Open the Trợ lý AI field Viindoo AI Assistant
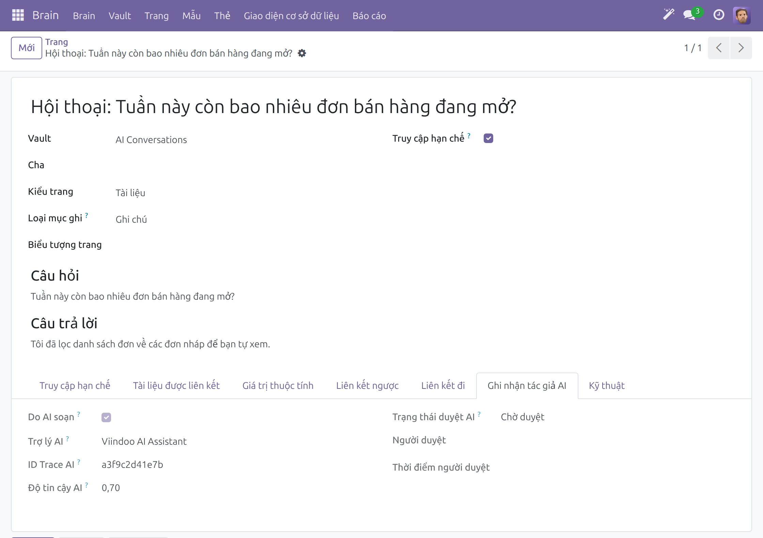The width and height of the screenshot is (763, 538). [x=144, y=441]
